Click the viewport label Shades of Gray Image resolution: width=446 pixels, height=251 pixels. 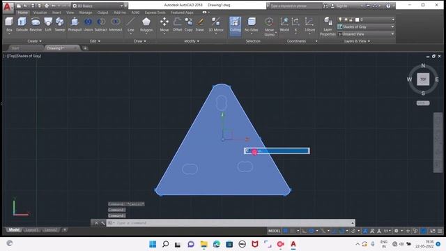29,56
